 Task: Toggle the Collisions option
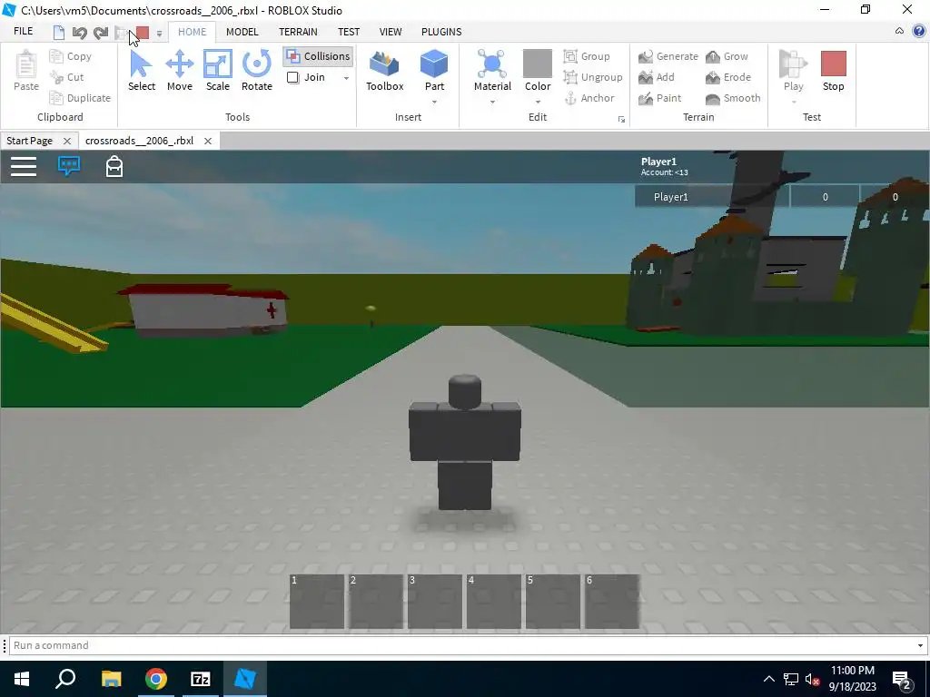[x=319, y=56]
